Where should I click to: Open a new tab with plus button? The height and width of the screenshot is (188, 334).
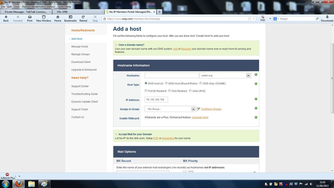159,12
